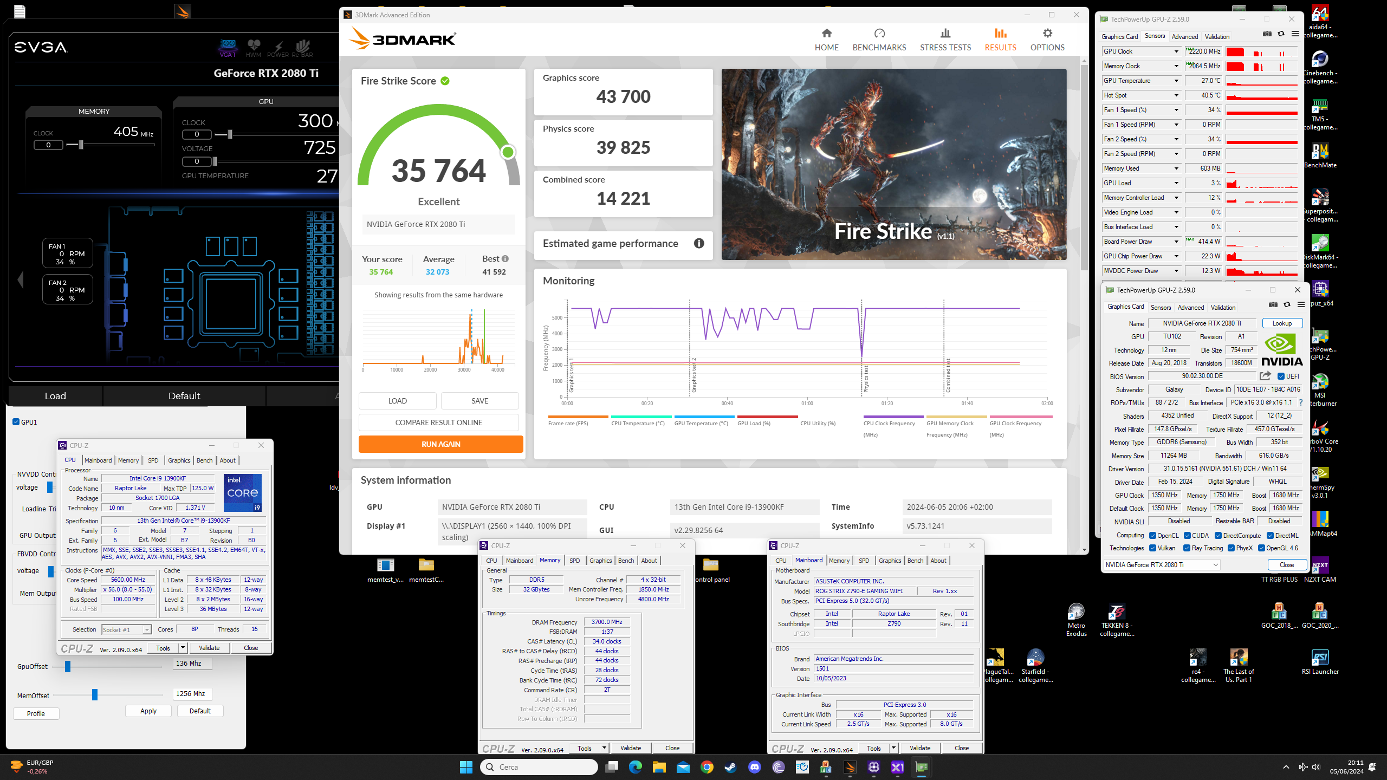Open Discord from the taskbar
Image resolution: width=1387 pixels, height=780 pixels.
click(x=754, y=767)
